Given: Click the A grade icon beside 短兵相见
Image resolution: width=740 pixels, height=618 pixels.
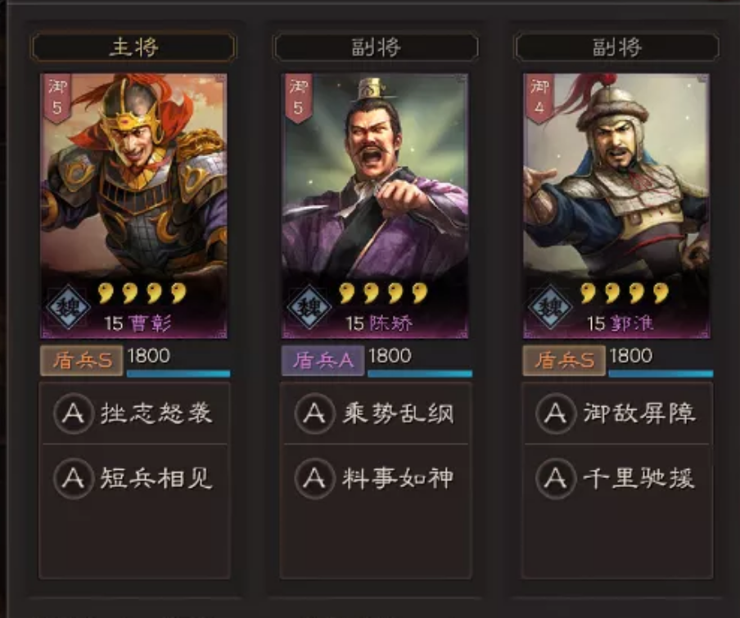Looking at the screenshot, I should click(x=73, y=478).
